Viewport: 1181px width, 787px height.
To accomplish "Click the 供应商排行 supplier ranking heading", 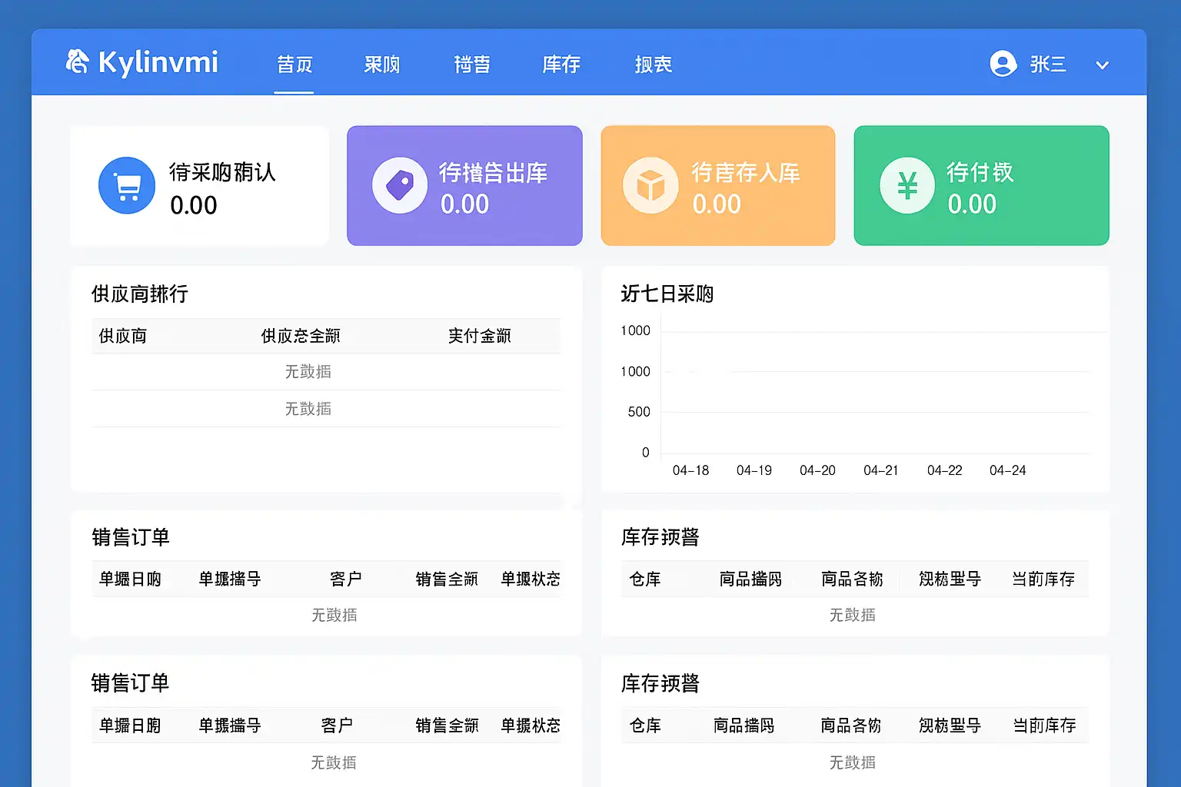I will 140,294.
